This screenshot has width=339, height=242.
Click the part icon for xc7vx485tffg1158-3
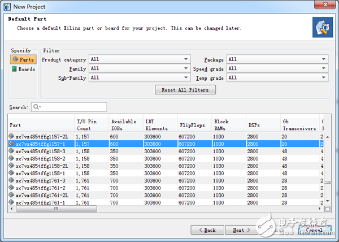tap(12, 152)
